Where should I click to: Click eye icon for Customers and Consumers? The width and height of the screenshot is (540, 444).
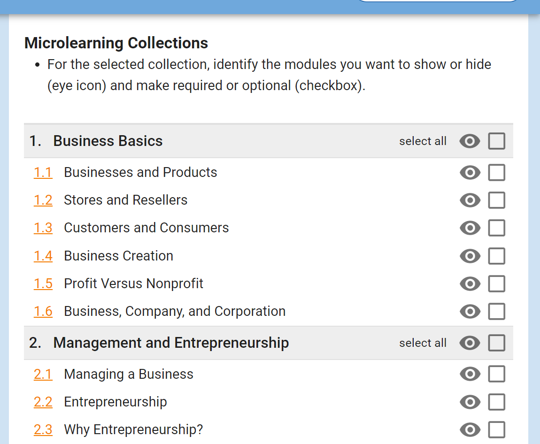[470, 228]
